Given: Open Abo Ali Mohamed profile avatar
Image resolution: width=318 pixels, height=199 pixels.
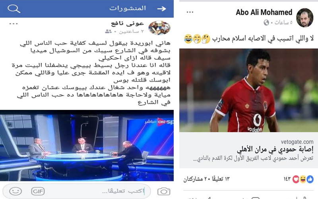Looking at the screenshot, I should [305, 18].
